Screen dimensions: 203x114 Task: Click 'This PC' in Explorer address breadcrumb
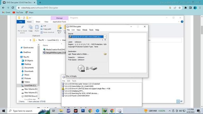[x=41, y=40]
